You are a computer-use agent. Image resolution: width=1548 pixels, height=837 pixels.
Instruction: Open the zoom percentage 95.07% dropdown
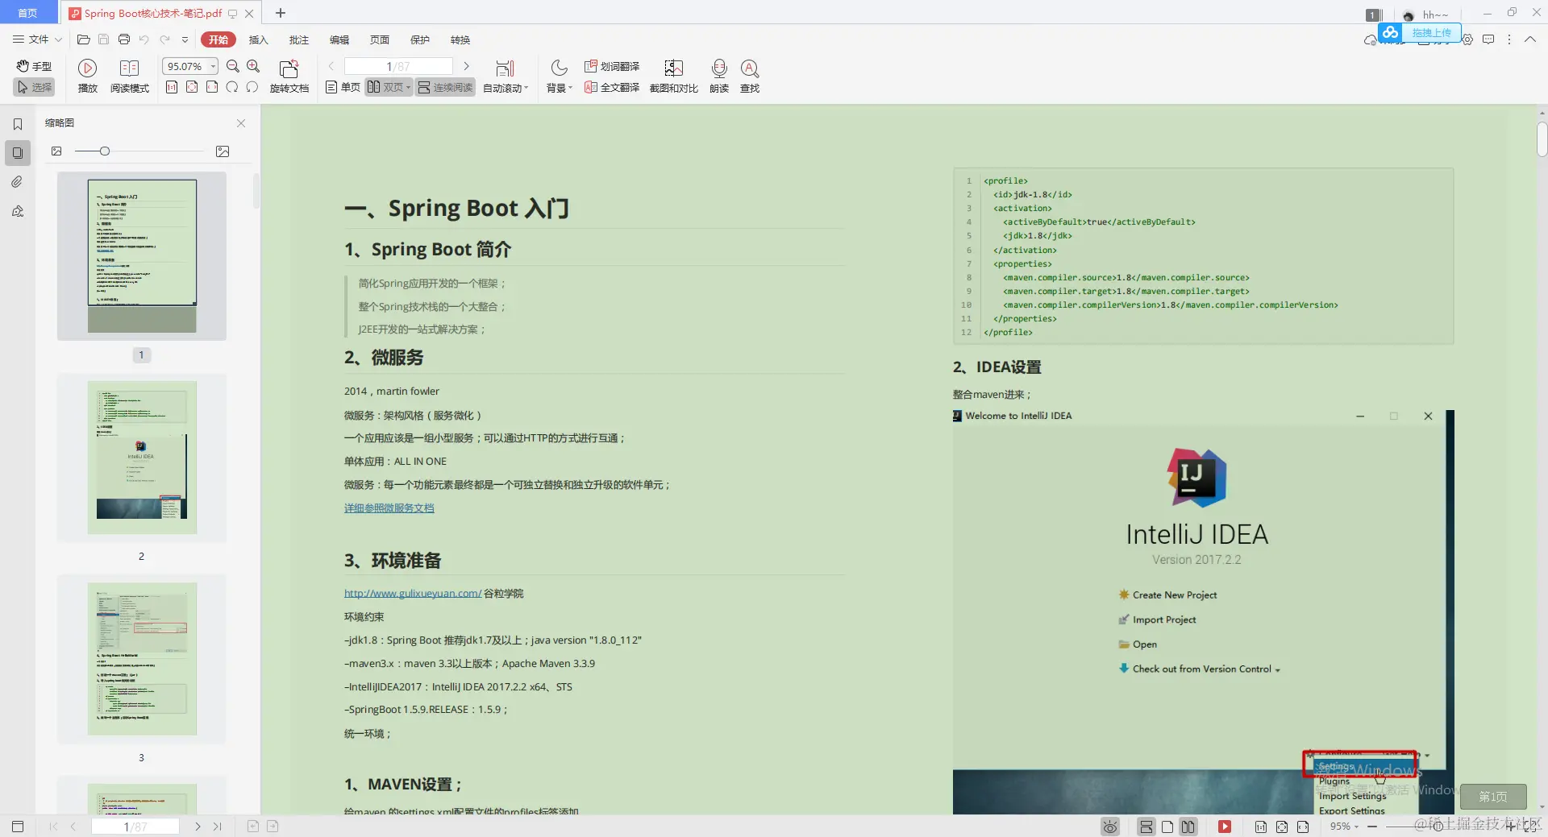tap(214, 66)
